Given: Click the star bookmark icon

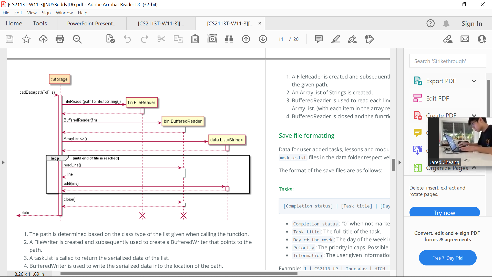Looking at the screenshot, I should [x=26, y=39].
